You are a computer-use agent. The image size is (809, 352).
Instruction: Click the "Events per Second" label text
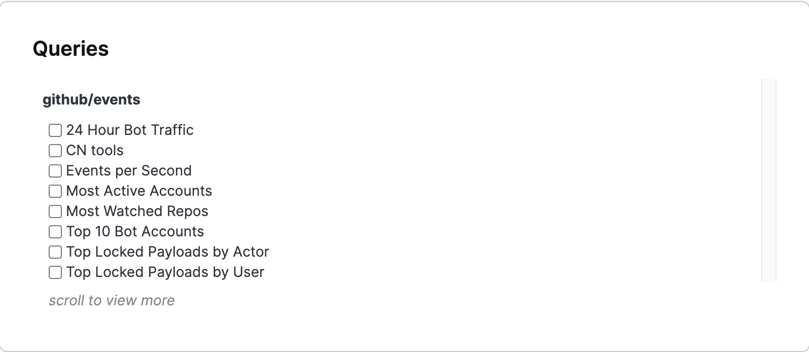pos(129,171)
